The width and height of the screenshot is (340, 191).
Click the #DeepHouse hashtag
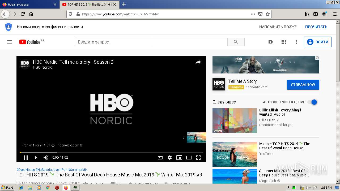25,170
